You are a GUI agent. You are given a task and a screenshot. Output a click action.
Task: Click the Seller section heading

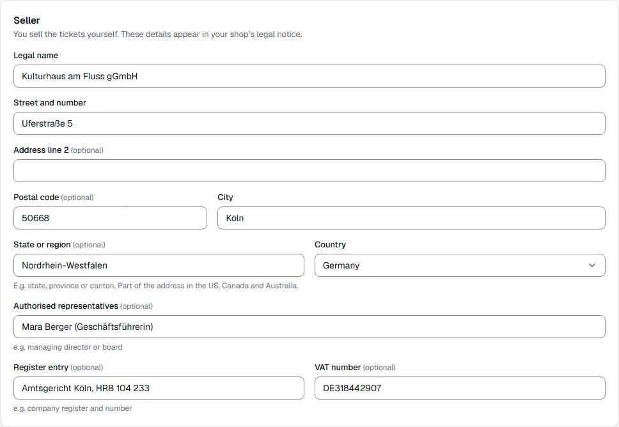[x=27, y=20]
